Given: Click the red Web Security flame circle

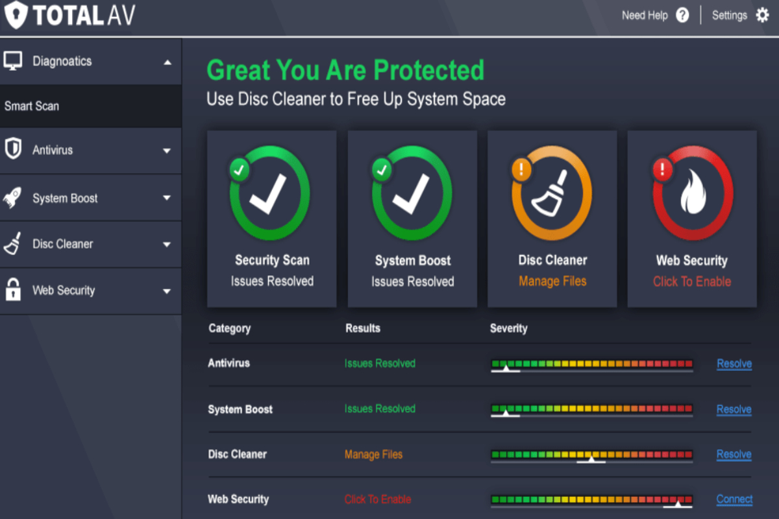Looking at the screenshot, I should coord(693,194).
